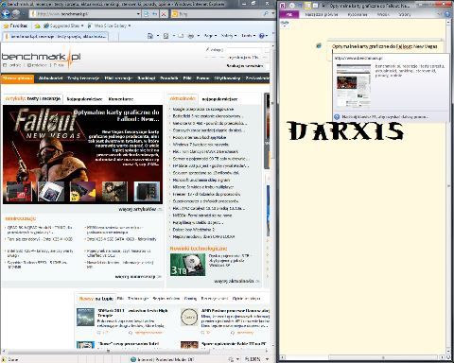This screenshot has height=363, width=454.
Task: Click the 3TB hard drive news thumbnail
Action: coord(187,265)
